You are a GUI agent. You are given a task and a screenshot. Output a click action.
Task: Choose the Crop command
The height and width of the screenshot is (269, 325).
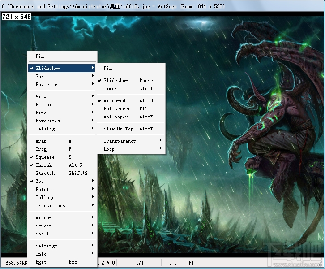[41, 149]
